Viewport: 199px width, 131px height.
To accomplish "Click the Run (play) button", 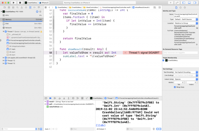I will pyautogui.click(x=14, y=2).
